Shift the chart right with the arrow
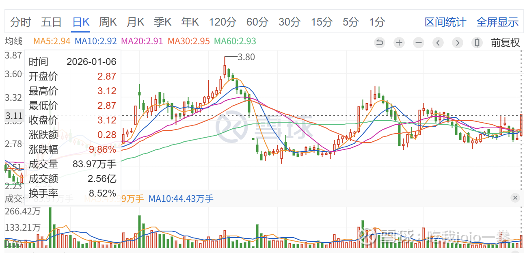Viewport: 525px width, 253px height. (x=458, y=42)
